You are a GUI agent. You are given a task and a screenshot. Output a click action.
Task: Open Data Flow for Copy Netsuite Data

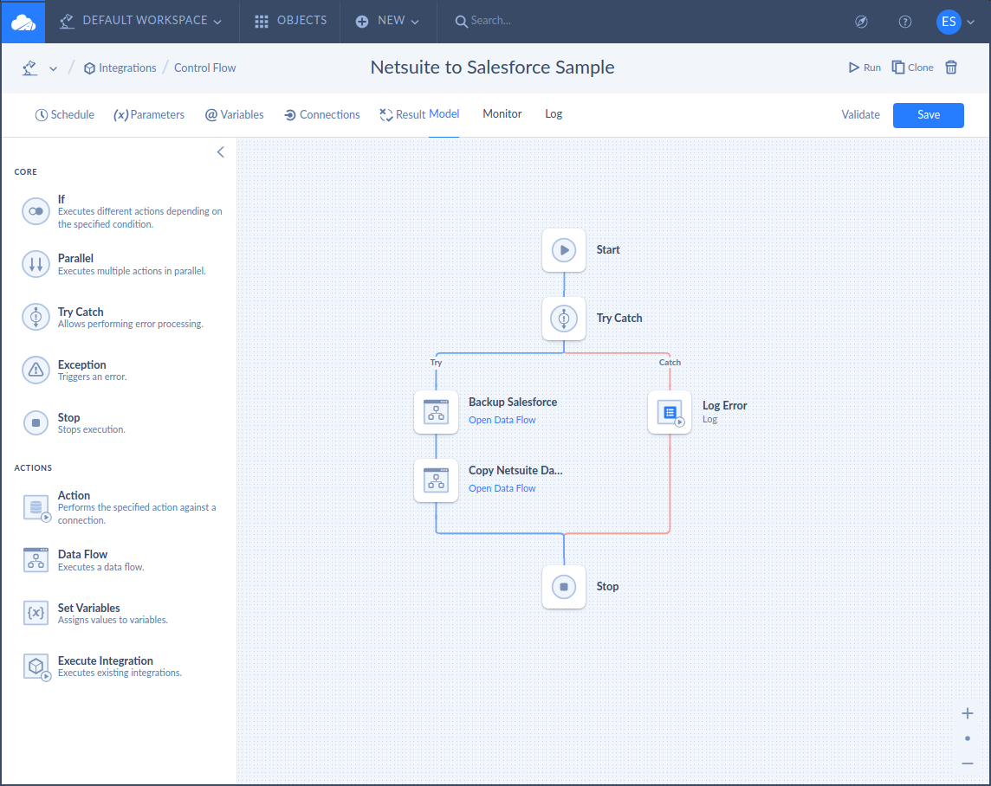coord(502,488)
